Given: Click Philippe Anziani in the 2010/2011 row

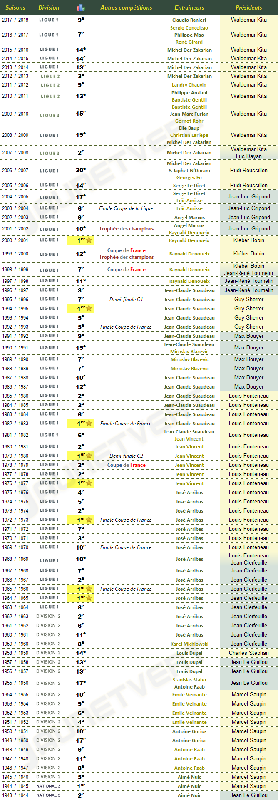Looking at the screenshot, I should click(x=189, y=93).
